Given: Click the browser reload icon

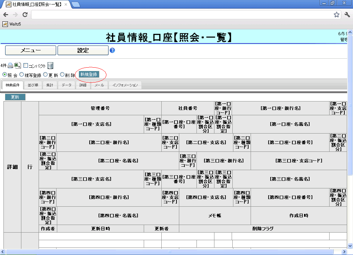Looking at the screenshot, I should 25,15.
